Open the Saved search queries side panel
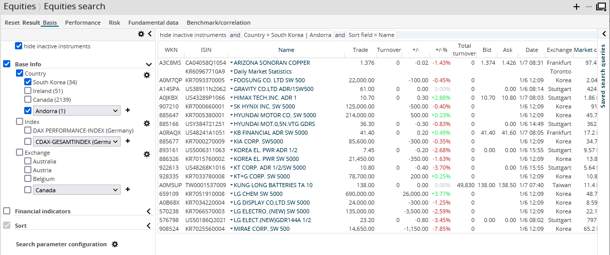610x255 pixels. (x=603, y=76)
